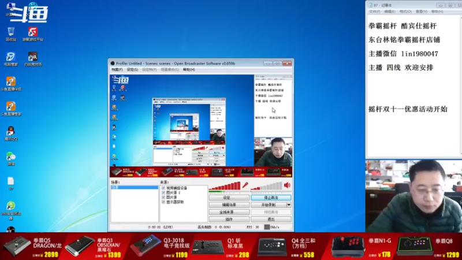462x260 pixels.
Task: Mute desktop audio speaker icon in OBS
Action: (287, 185)
